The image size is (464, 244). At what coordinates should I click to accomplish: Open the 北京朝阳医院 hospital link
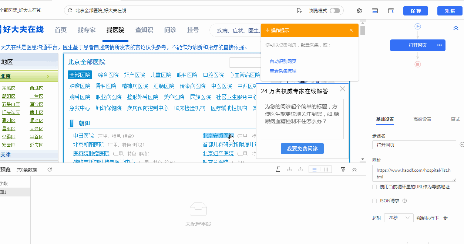click(89, 144)
